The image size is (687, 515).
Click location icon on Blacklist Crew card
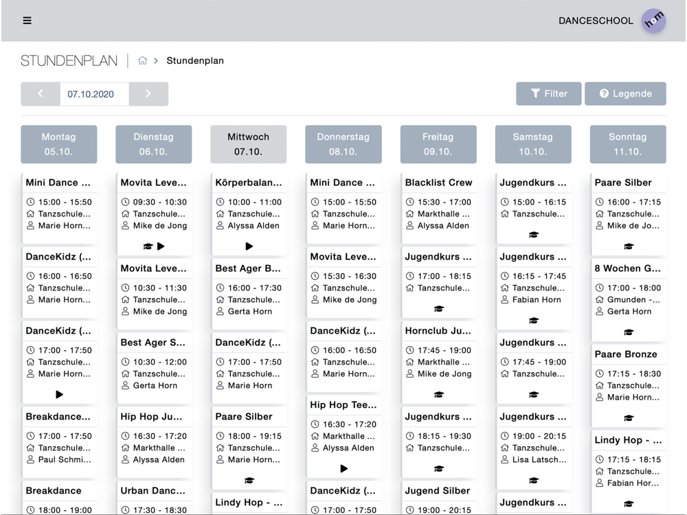coord(409,214)
